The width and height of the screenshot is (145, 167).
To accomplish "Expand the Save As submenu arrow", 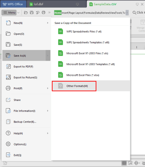I will (48, 55).
